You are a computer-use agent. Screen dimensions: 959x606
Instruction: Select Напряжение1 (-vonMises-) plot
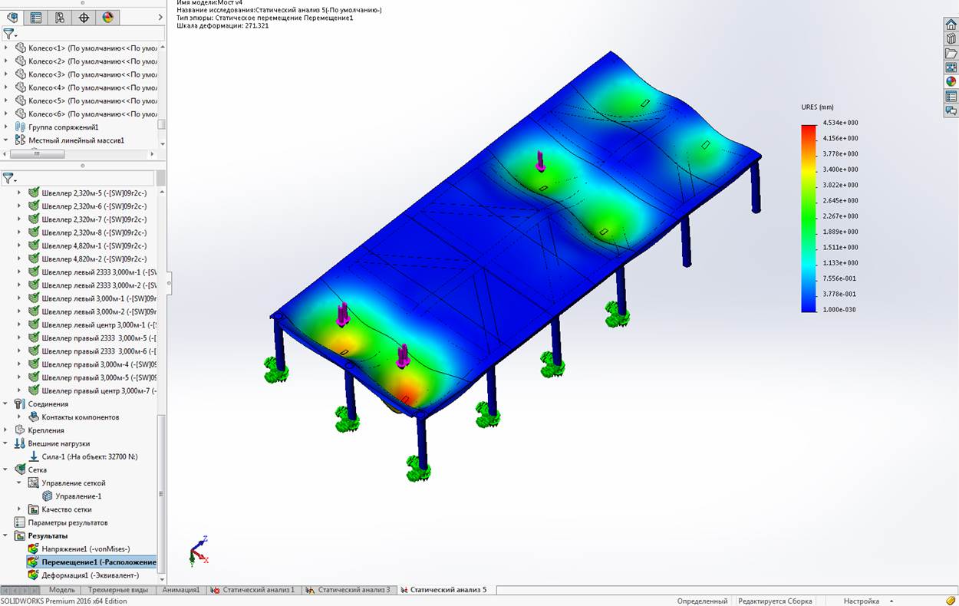(x=86, y=548)
